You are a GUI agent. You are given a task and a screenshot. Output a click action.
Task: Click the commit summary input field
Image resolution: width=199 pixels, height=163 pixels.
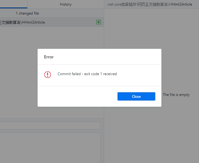[50, 126]
